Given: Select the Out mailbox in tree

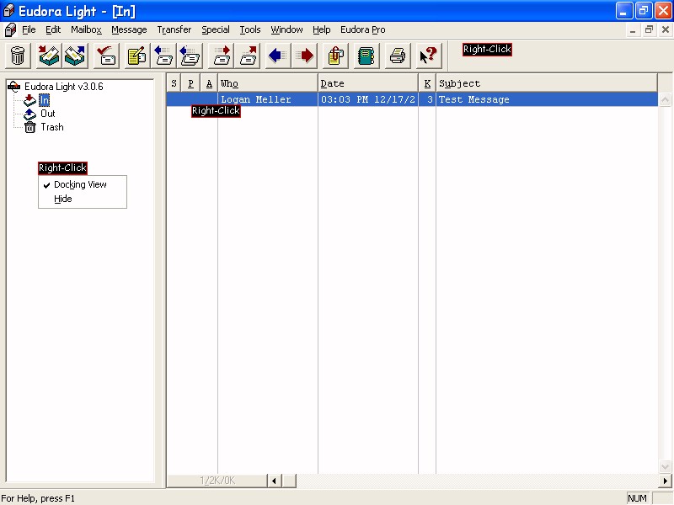Looking at the screenshot, I should click(x=48, y=114).
